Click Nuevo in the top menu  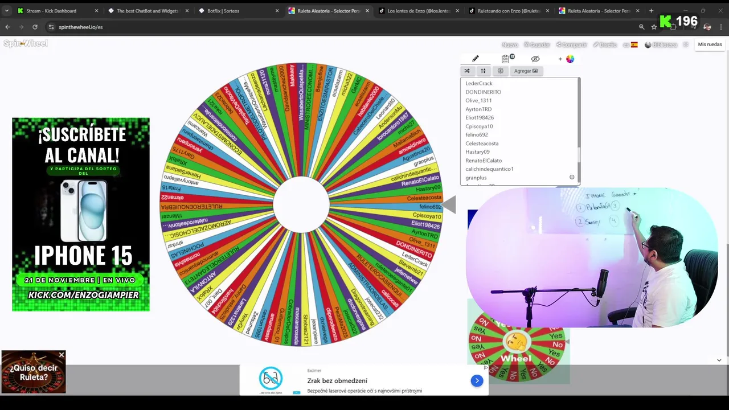[509, 44]
